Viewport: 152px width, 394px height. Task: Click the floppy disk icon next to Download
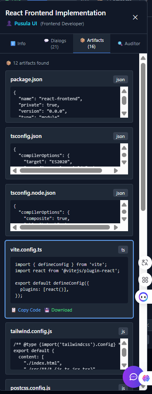[x=47, y=310]
